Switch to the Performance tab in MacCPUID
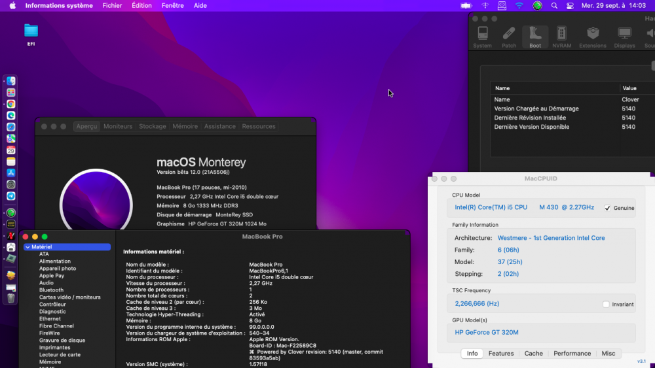The image size is (655, 368). 572,354
